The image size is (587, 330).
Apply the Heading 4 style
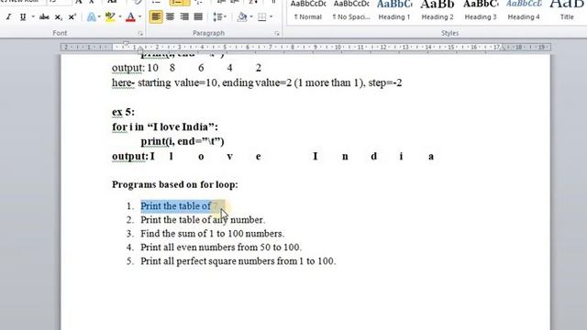point(524,11)
